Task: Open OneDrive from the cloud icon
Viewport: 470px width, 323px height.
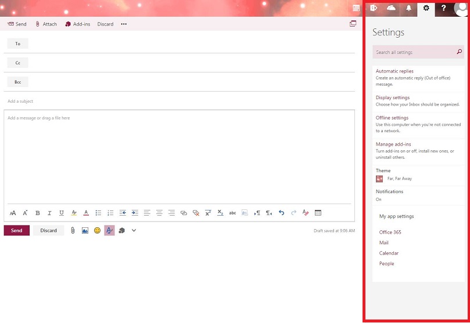Action: [390, 8]
